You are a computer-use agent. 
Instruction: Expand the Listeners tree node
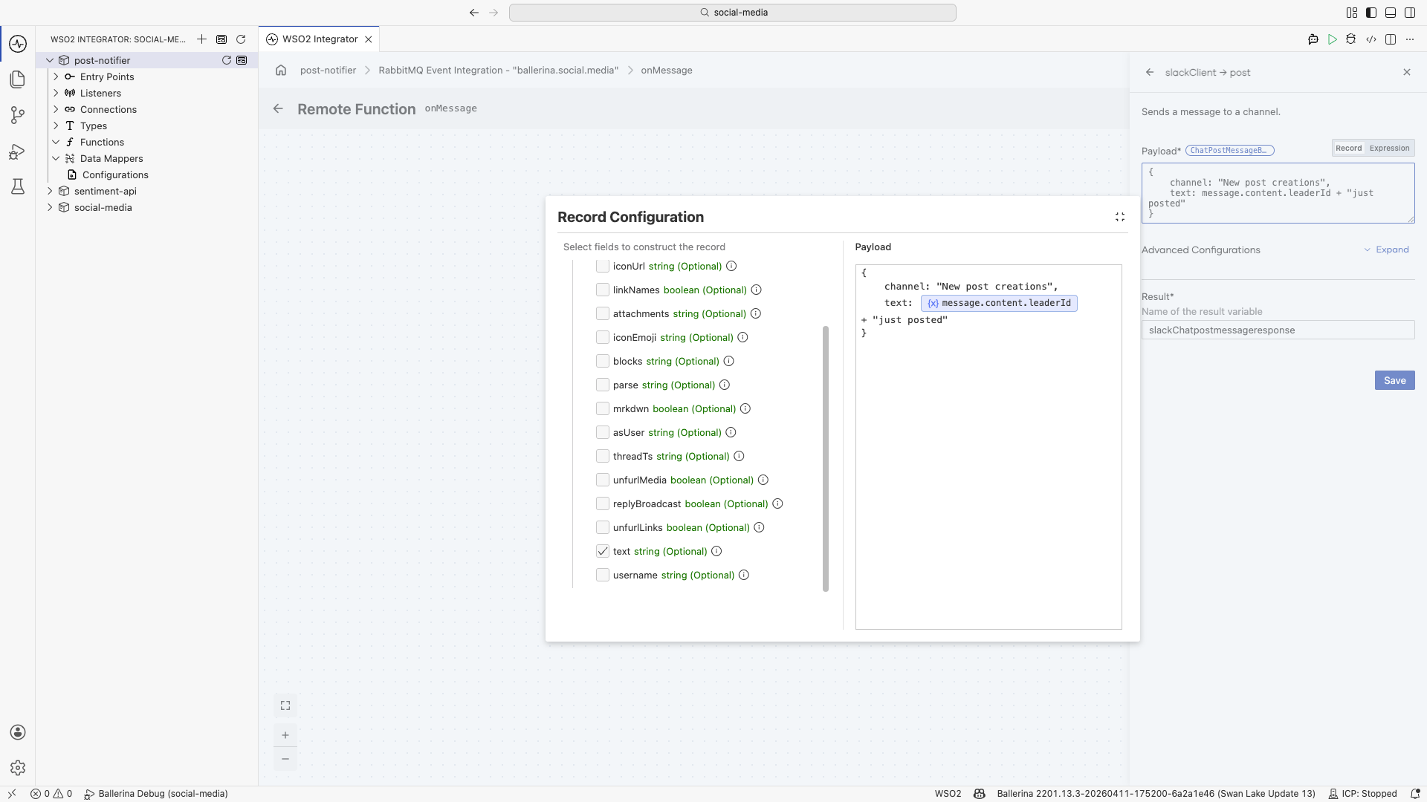(56, 93)
